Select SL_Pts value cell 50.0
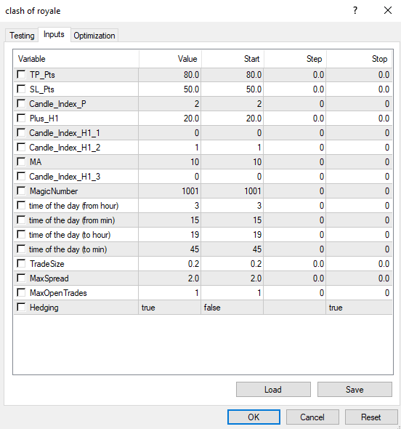This screenshot has height=429, width=401. click(x=170, y=89)
